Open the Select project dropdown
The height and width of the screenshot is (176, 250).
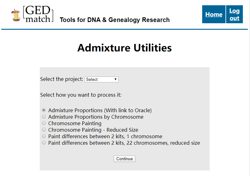tap(102, 79)
